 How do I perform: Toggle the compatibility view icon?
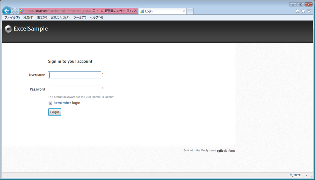click(128, 11)
